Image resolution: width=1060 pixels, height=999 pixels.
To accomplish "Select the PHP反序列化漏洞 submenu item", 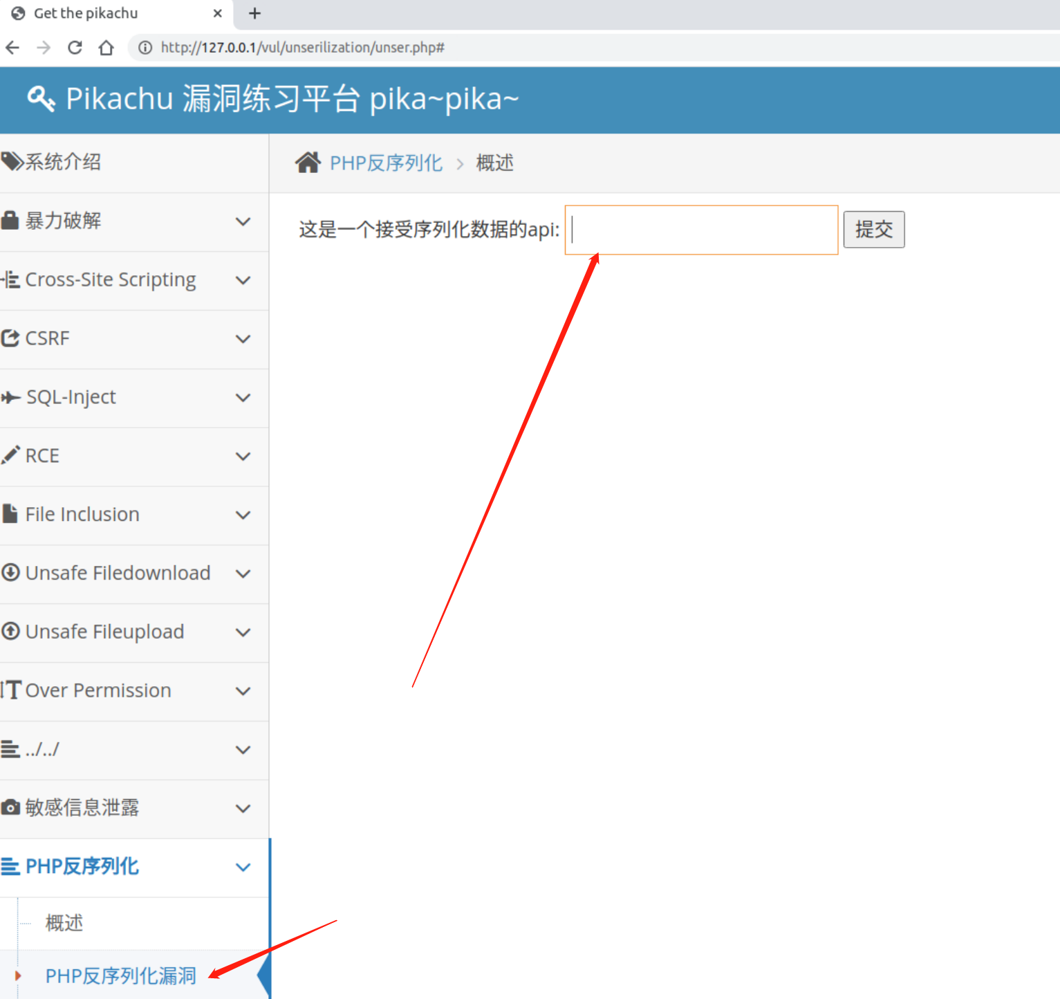I will click(121, 975).
